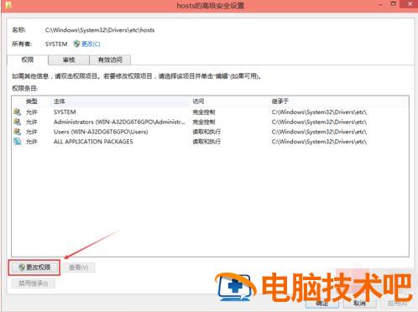The height and width of the screenshot is (312, 418).
Task: Click the 取消 button
Action: point(359,303)
